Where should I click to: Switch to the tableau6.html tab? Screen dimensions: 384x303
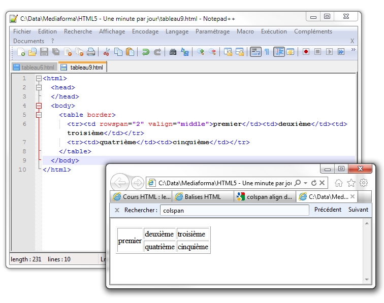click(x=35, y=68)
